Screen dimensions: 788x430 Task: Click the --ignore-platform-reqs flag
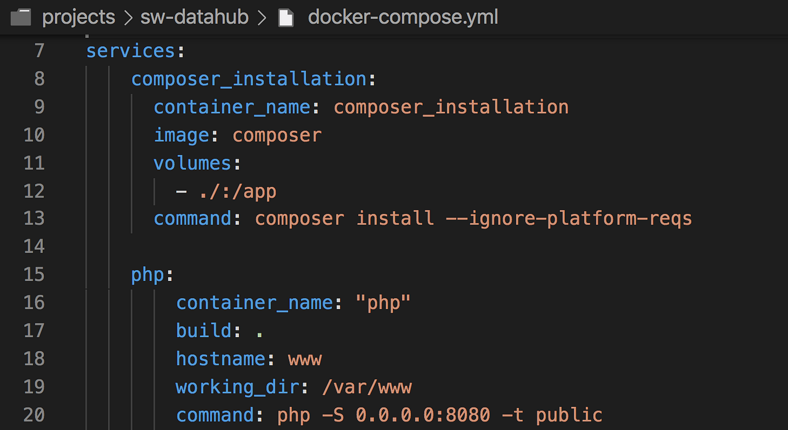pos(568,218)
